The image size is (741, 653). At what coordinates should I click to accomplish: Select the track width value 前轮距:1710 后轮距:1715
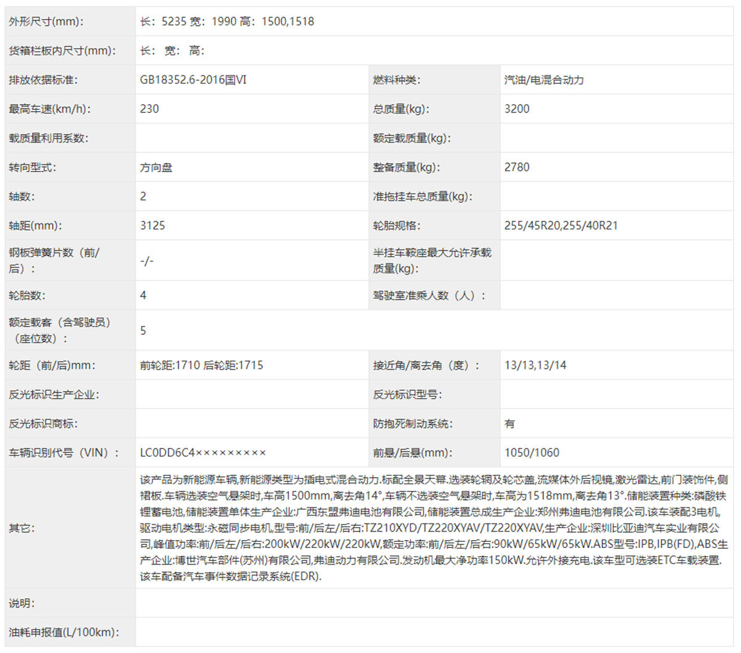(x=201, y=365)
